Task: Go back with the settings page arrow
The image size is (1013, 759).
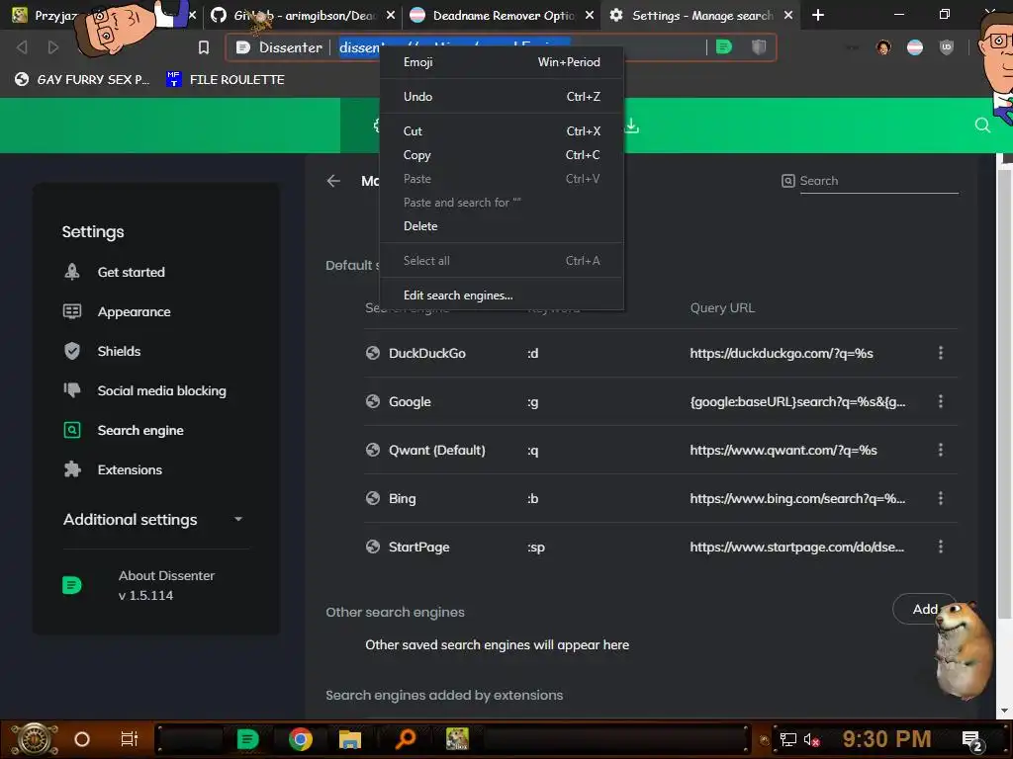Action: point(333,181)
